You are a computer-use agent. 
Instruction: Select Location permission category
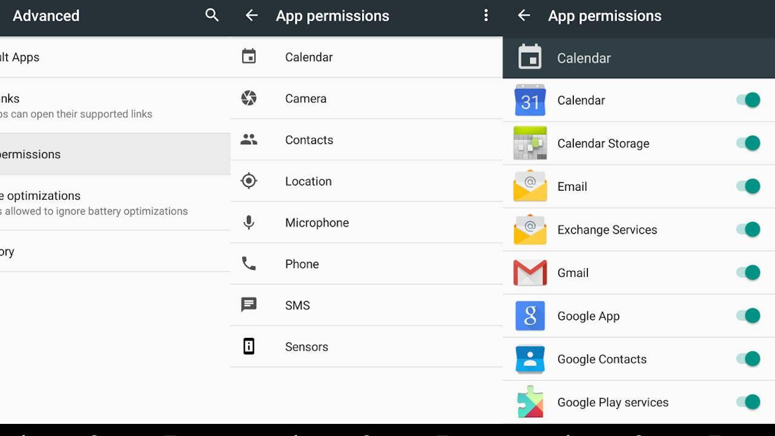(366, 181)
